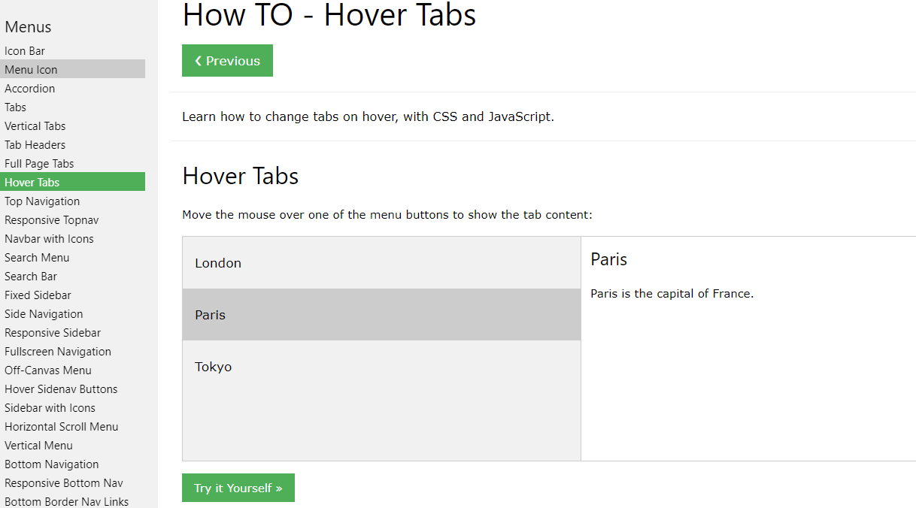
Task: Open the Menu Icon sidebar entry
Action: pos(31,68)
